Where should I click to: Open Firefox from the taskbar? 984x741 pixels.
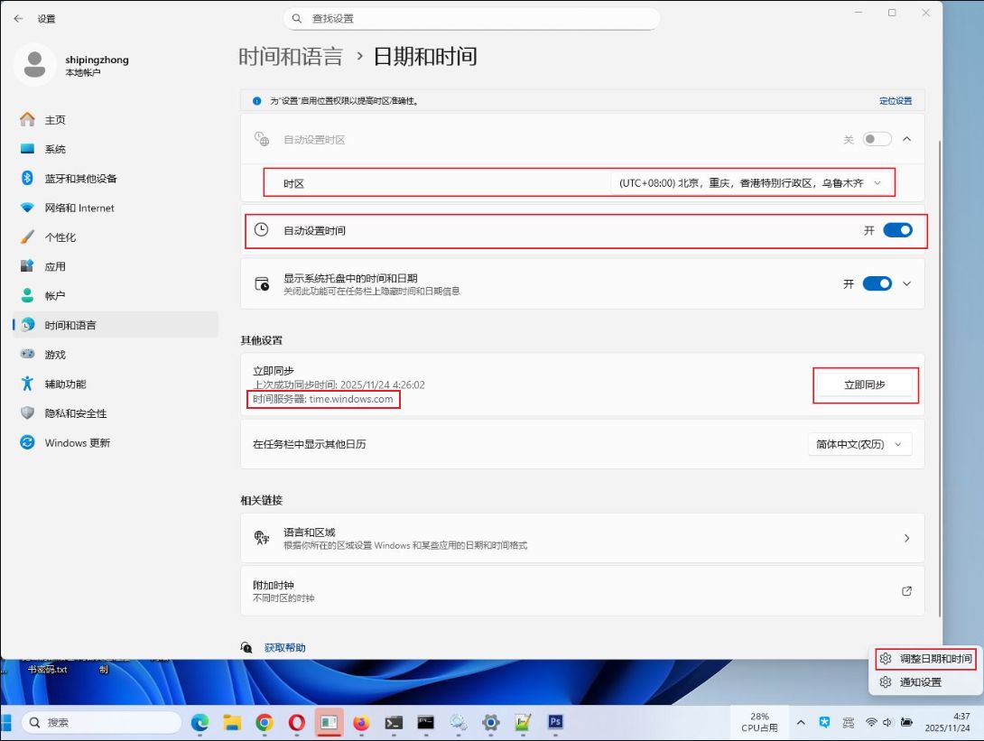361,722
